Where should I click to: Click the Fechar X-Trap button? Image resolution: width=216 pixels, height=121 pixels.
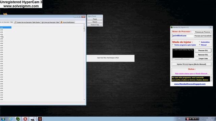95,25
